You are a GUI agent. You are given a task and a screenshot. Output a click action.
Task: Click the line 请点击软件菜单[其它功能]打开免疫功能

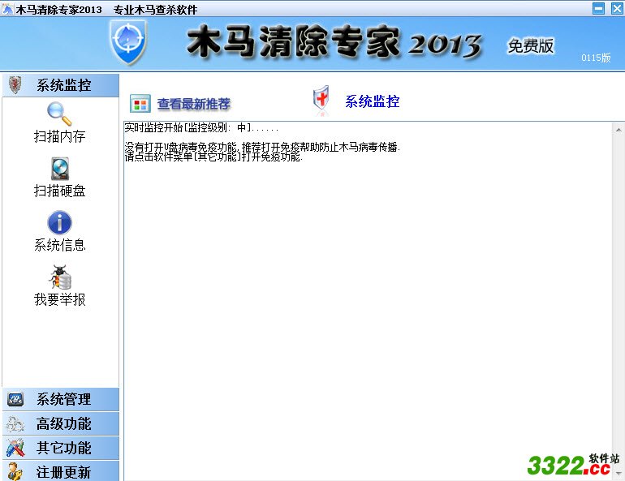pyautogui.click(x=213, y=157)
